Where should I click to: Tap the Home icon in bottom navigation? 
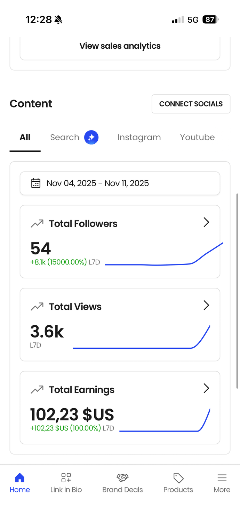click(x=20, y=478)
